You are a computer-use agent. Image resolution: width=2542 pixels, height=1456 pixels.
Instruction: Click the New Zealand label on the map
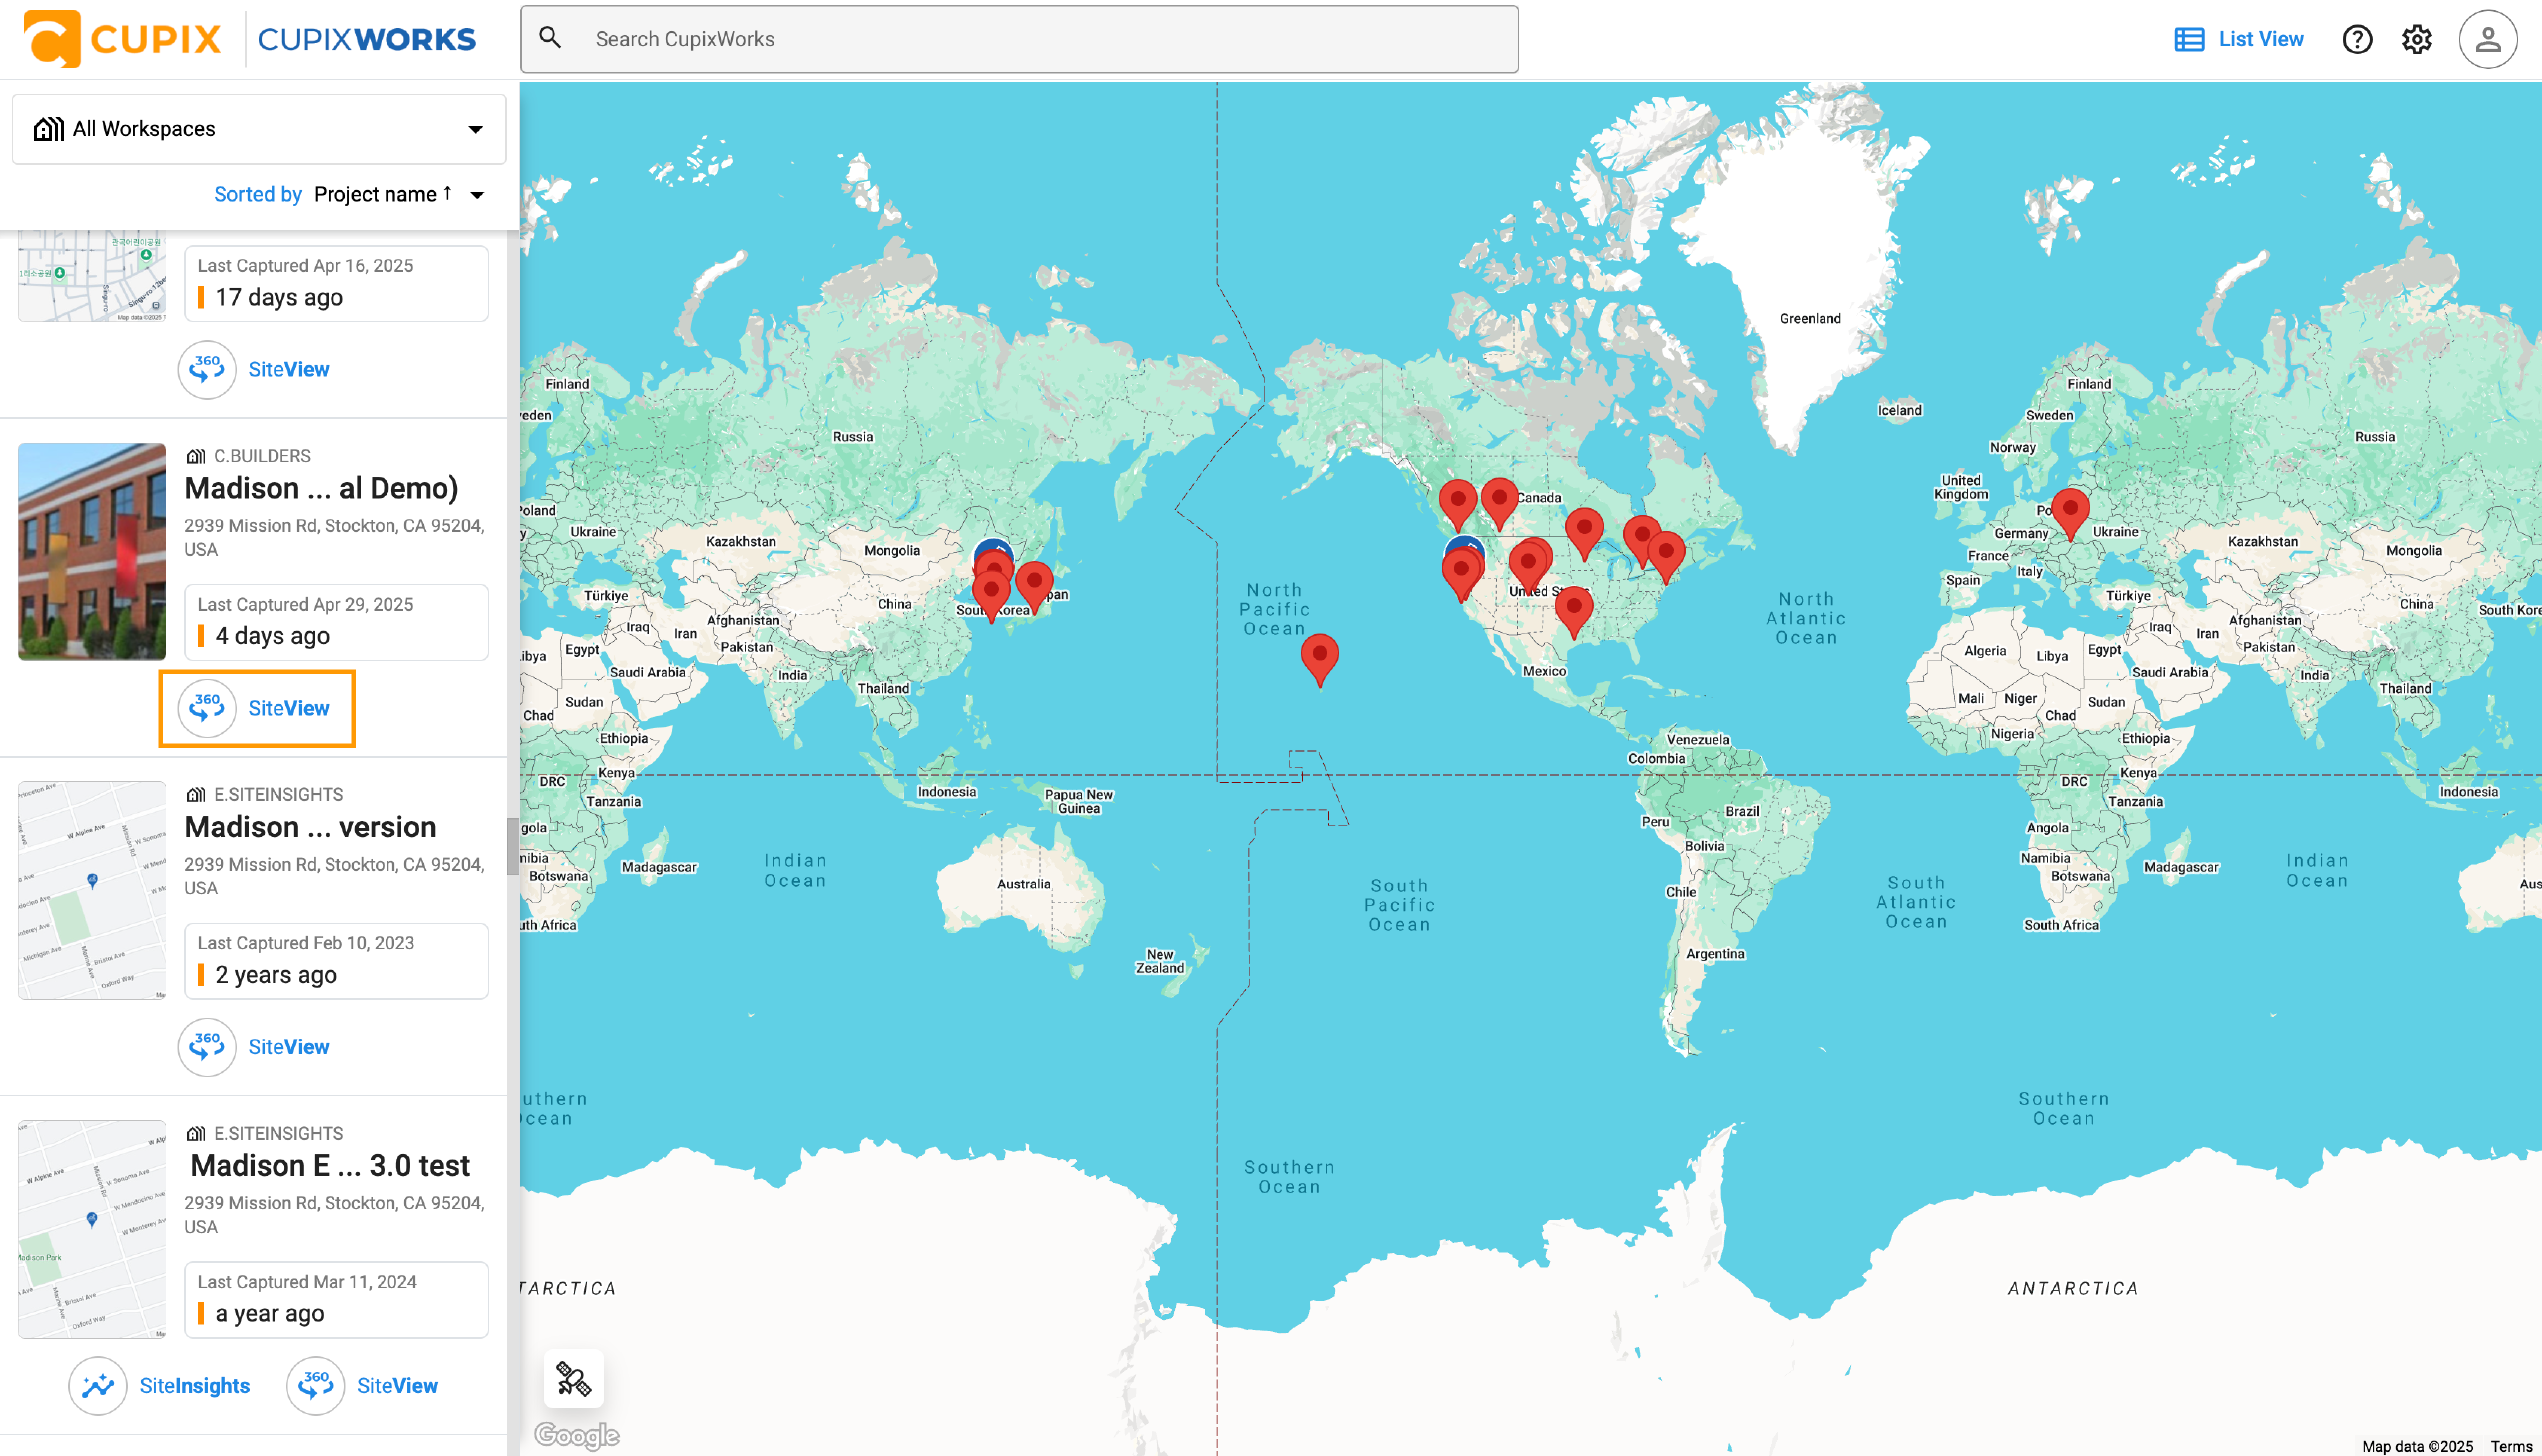pyautogui.click(x=1160, y=961)
